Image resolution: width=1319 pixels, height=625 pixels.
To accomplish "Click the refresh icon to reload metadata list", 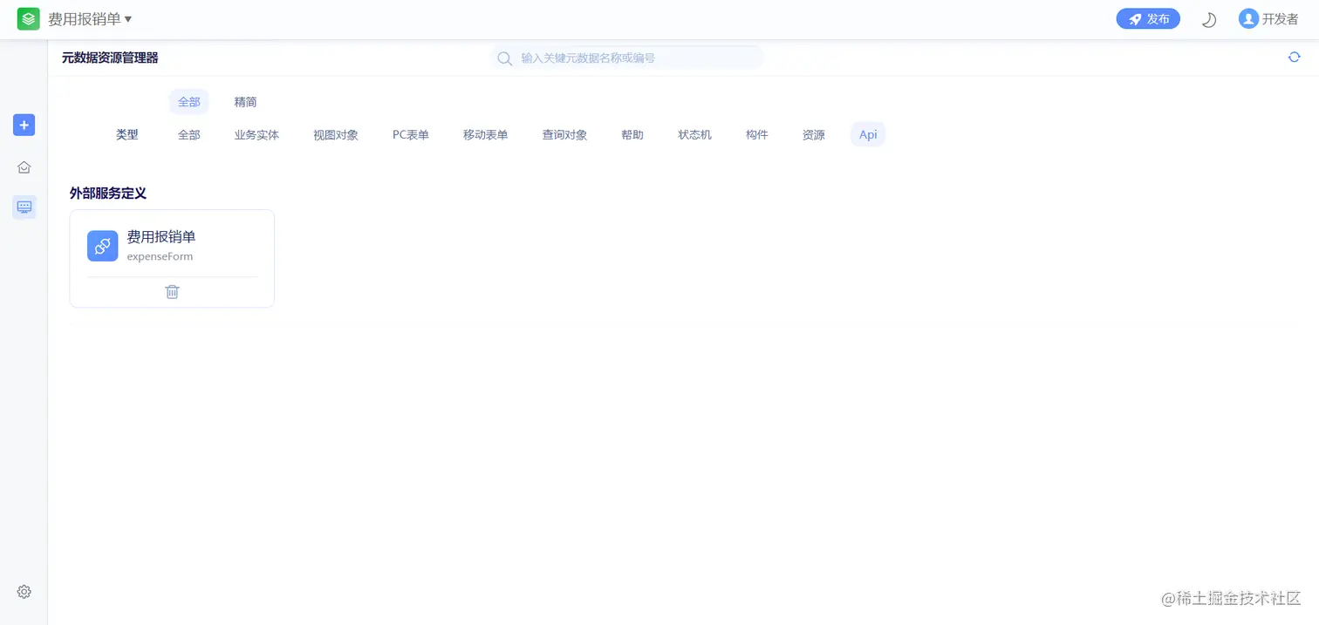I will 1294,57.
